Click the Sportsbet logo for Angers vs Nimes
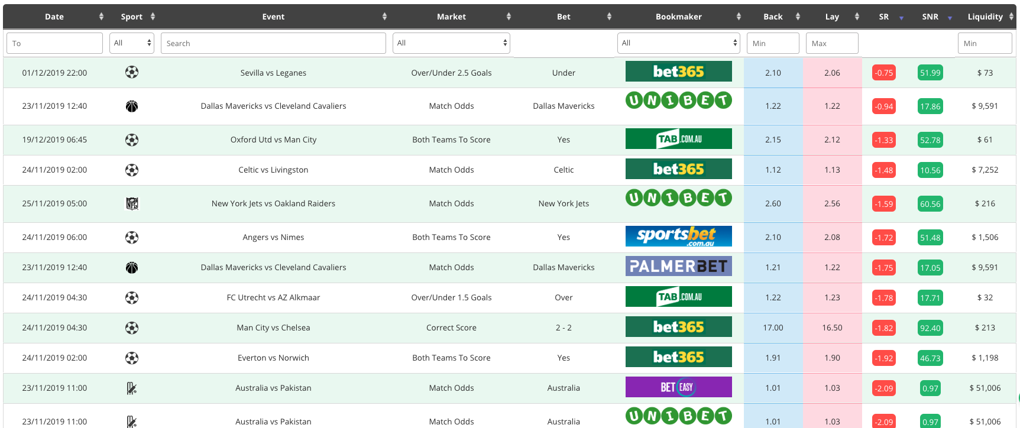The height and width of the screenshot is (428, 1020). point(679,236)
